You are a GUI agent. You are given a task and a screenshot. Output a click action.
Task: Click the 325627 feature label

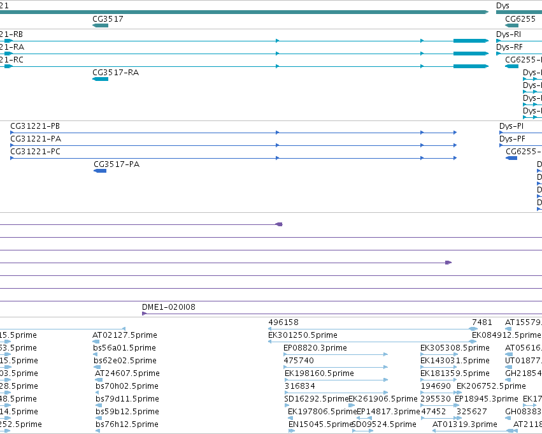point(472,412)
